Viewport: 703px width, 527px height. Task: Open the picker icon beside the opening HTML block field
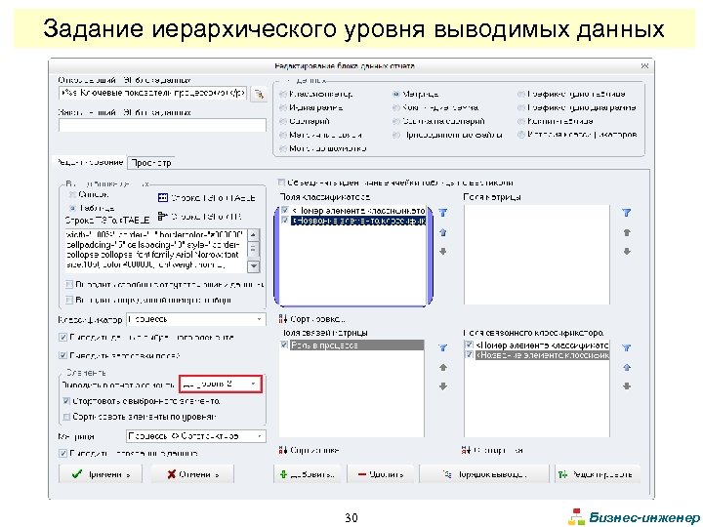pos(259,94)
